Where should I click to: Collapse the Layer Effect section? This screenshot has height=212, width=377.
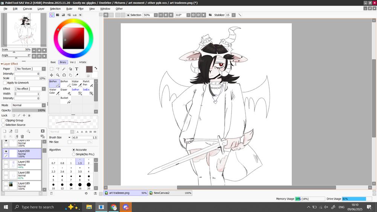point(2,64)
